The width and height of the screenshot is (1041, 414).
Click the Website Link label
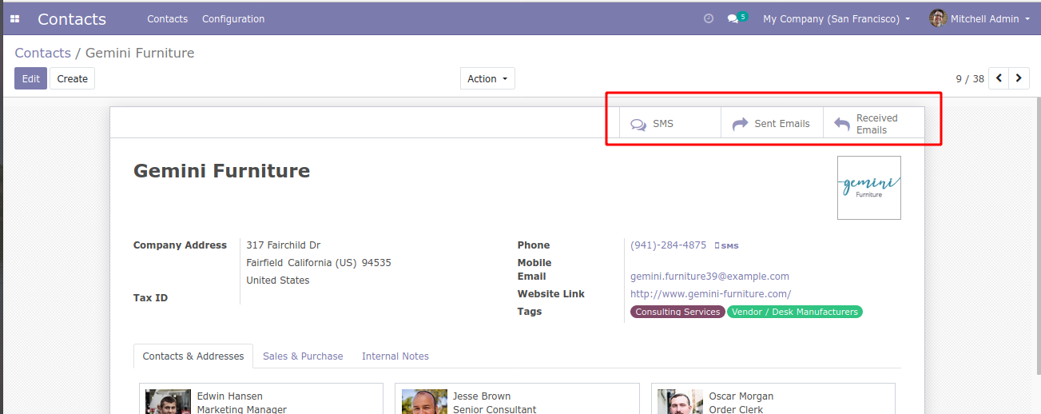tap(551, 294)
